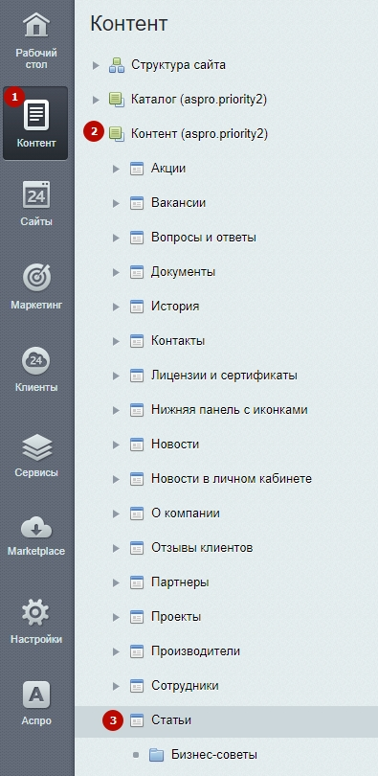The height and width of the screenshot is (776, 378).
Task: Open the Аспро sidebar icon
Action: tap(36, 695)
